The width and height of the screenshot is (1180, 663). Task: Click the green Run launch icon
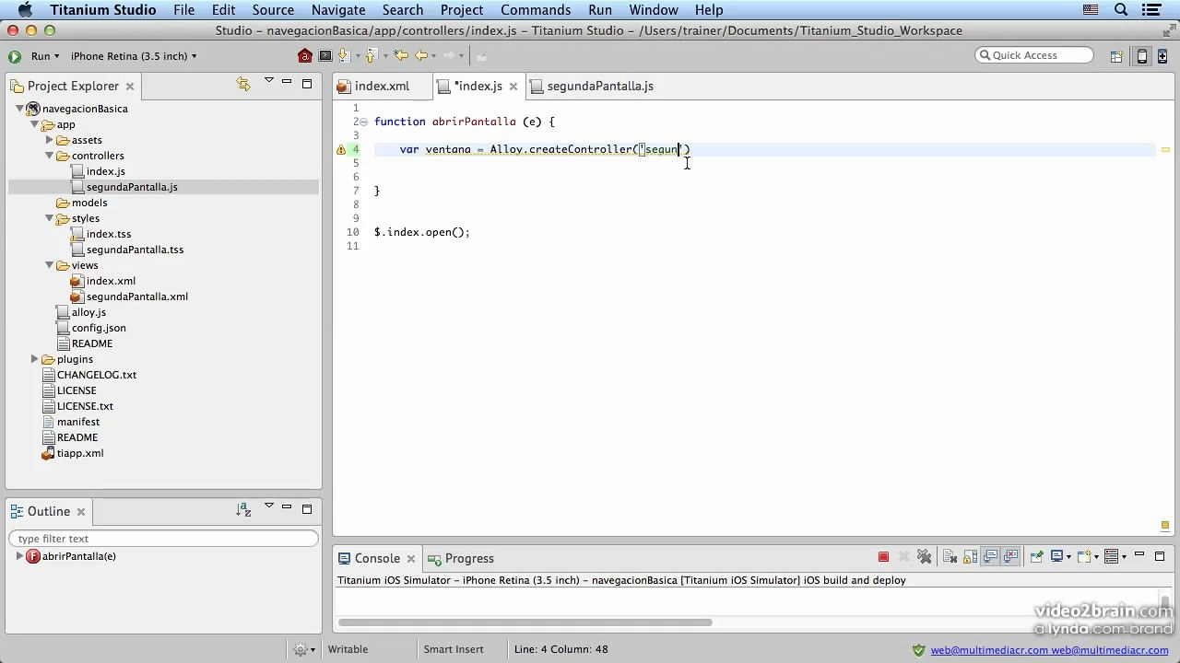click(15, 56)
